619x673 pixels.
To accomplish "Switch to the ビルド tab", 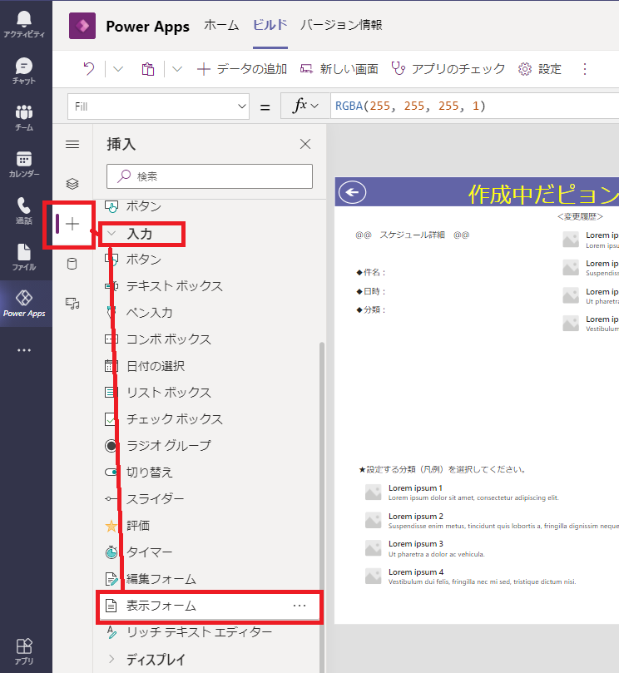I will click(x=270, y=25).
